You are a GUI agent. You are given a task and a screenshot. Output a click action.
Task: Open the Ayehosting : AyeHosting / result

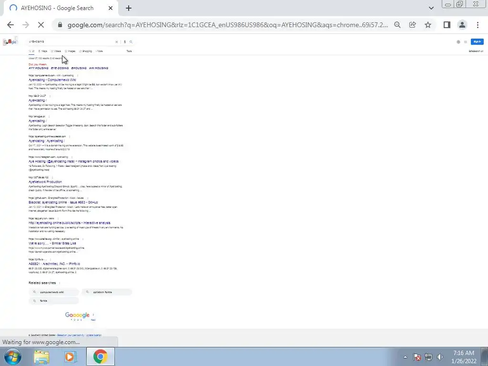pos(47,141)
